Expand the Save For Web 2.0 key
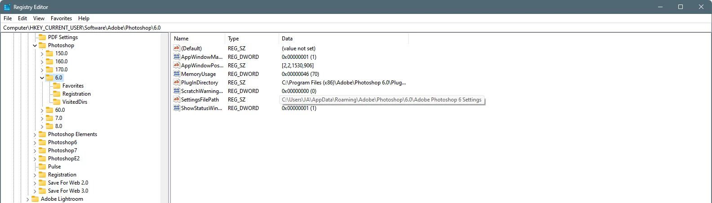The height and width of the screenshot is (203, 712). [35, 183]
